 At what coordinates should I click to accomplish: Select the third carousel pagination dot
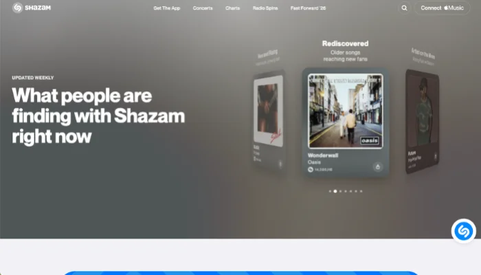pyautogui.click(x=341, y=191)
